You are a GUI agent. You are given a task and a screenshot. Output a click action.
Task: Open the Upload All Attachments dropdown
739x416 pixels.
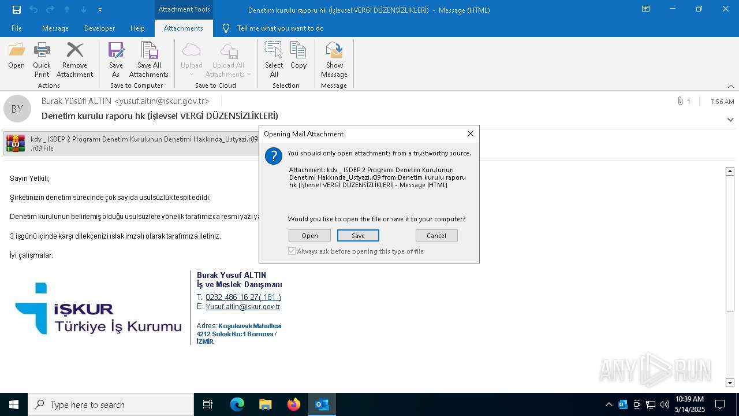click(x=229, y=60)
